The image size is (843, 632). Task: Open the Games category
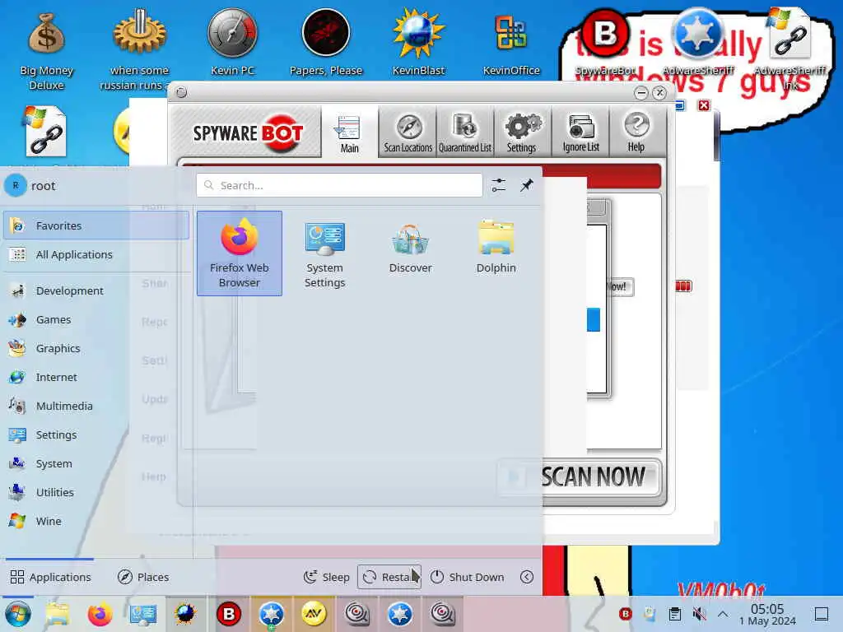pos(96,320)
